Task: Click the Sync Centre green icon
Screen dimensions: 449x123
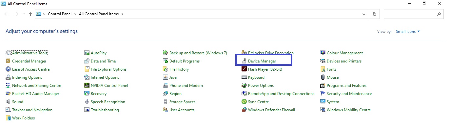Action: click(244, 102)
